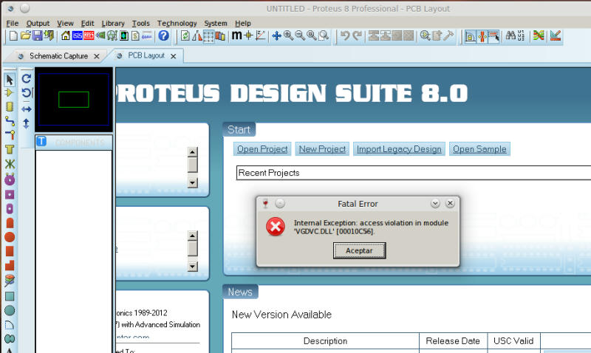This screenshot has width=591, height=353.
Task: Click the Release Date column header
Action: click(x=453, y=341)
